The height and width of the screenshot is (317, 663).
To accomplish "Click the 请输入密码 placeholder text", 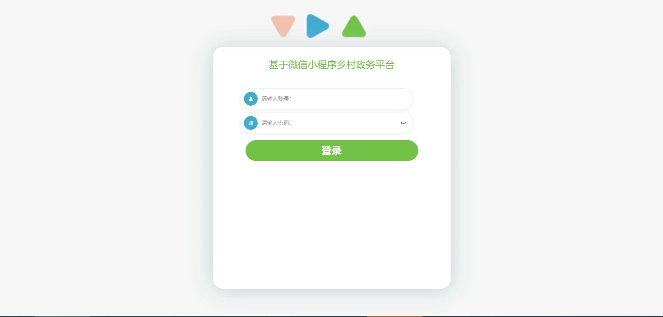I will [276, 123].
